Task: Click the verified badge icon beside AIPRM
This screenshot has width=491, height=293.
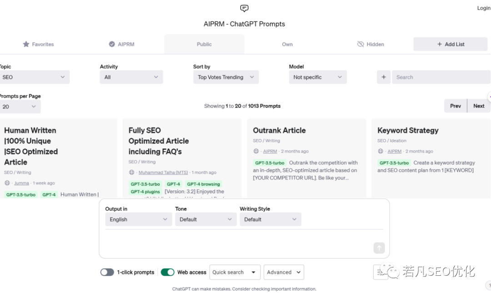Action: (112, 44)
